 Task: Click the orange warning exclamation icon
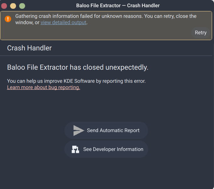(8, 19)
